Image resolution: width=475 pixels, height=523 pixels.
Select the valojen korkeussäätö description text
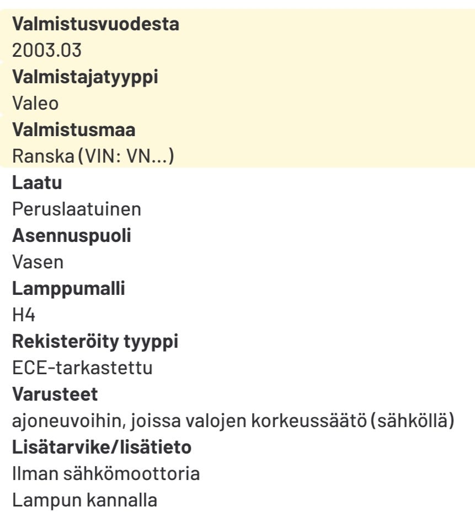click(233, 420)
